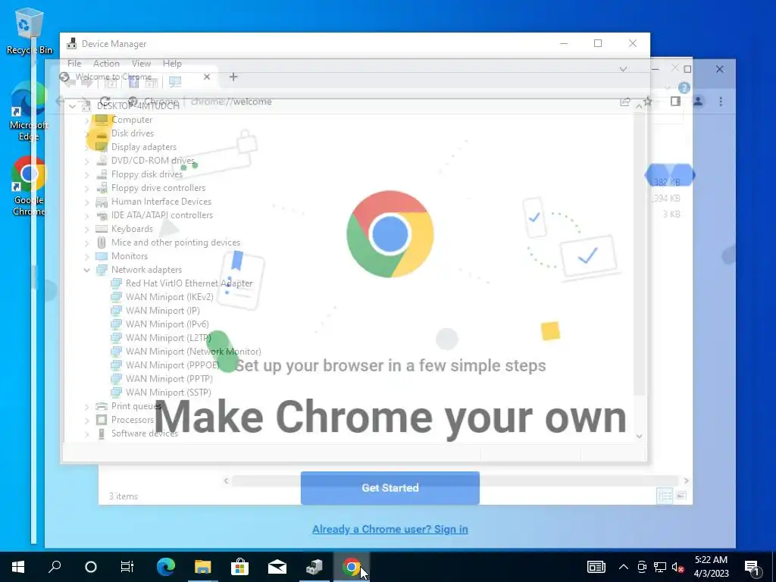Select WAN Miniport (SSTP)

click(x=167, y=393)
